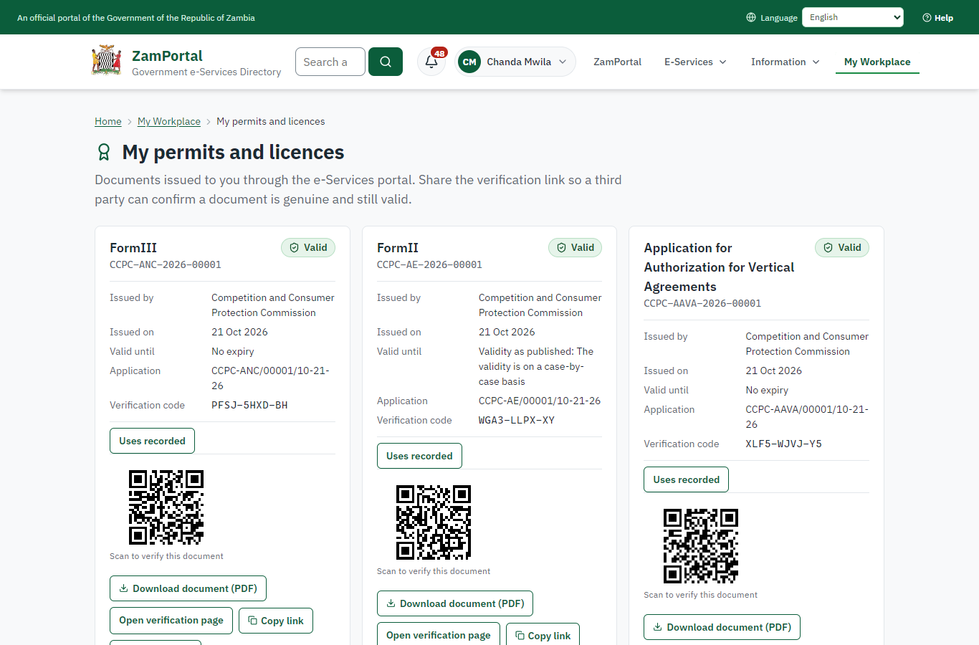Click the shield icon on FormII Valid badge
979x645 pixels.
[x=561, y=247]
